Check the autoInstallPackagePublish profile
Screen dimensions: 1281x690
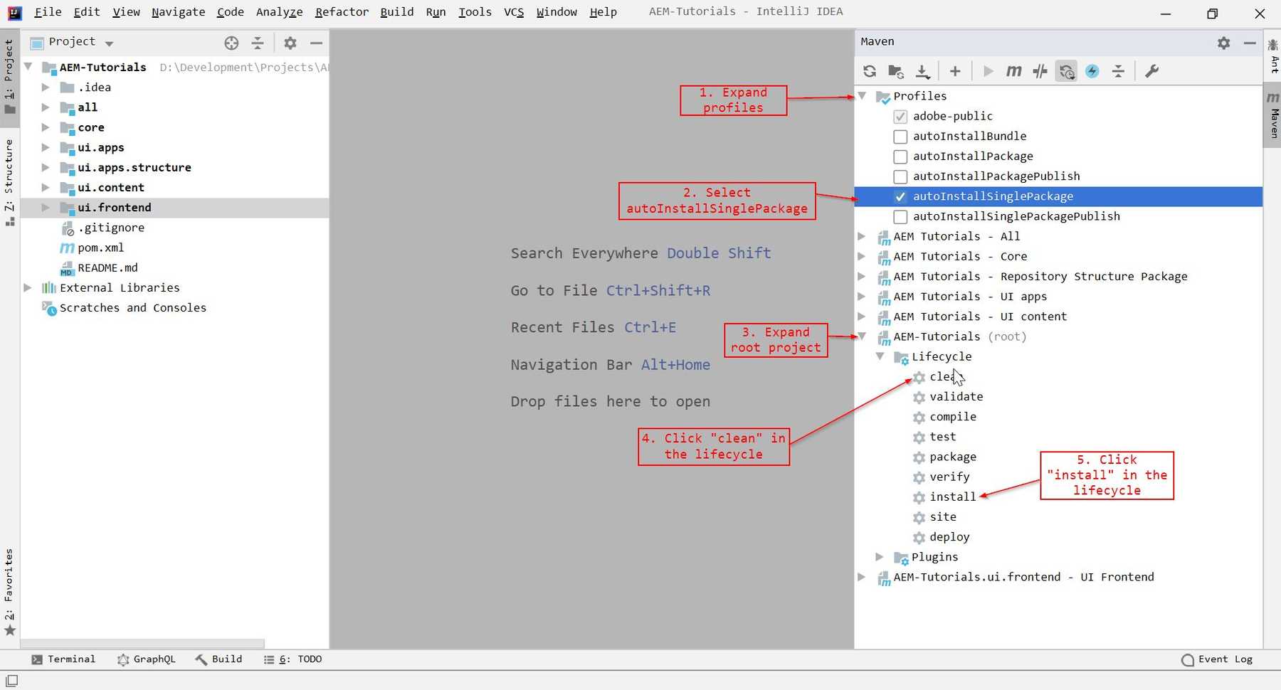[900, 176]
